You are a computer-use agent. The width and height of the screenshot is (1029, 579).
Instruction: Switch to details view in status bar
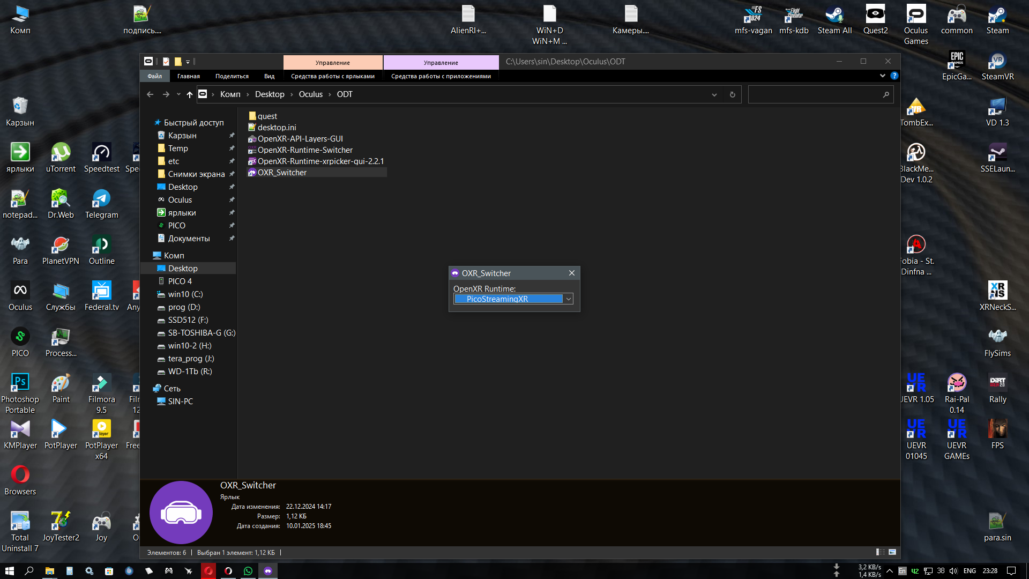point(881,552)
